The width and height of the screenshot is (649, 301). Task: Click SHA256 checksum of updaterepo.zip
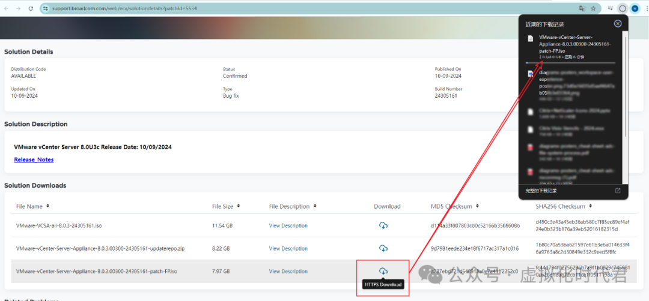coord(582,248)
